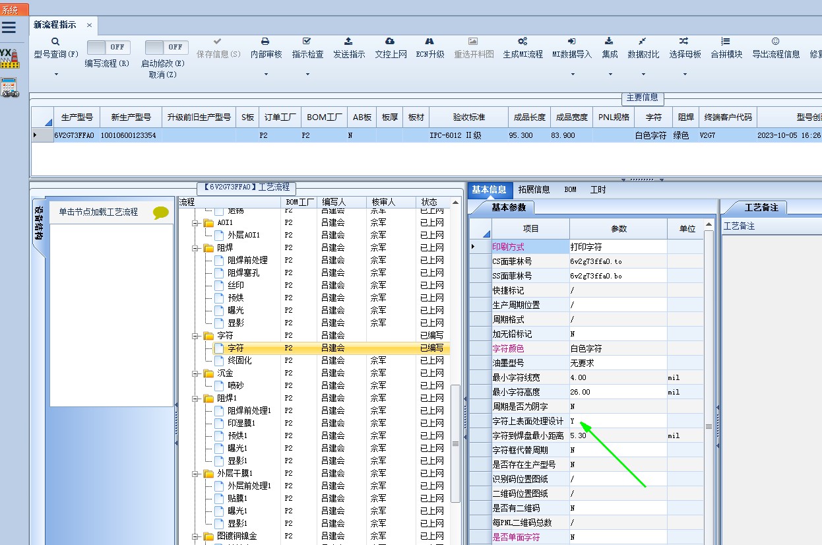This screenshot has height=545, width=822.
Task: Click the 最小字符线宽 value 4.00
Action: tap(618, 377)
